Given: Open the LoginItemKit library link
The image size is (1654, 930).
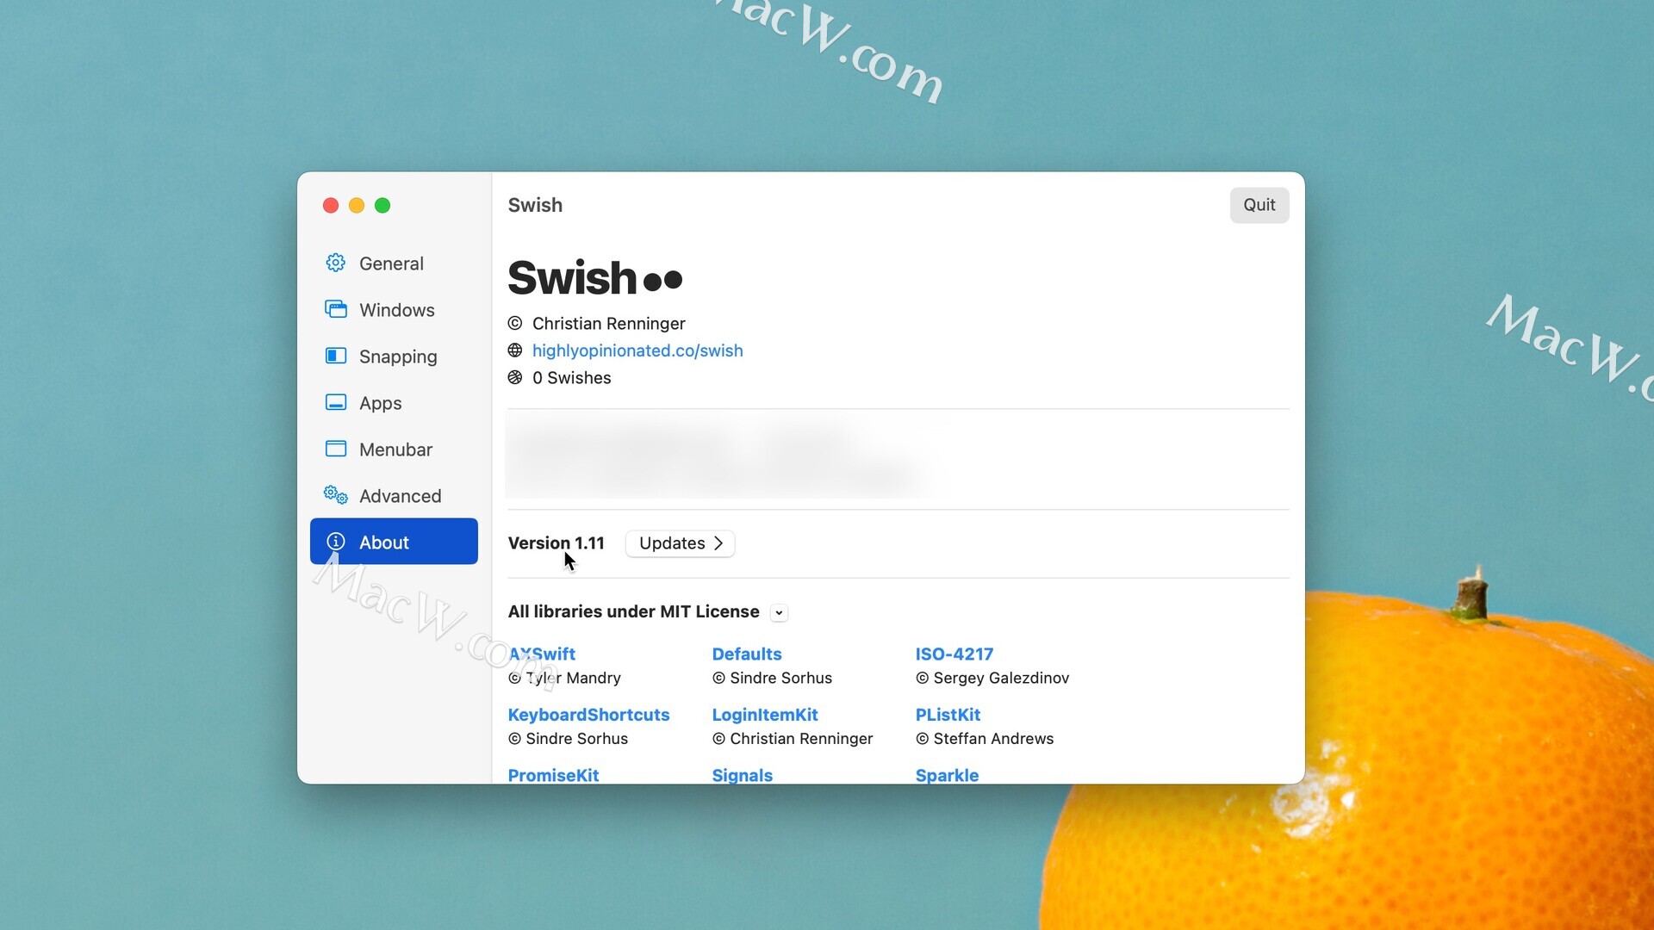Looking at the screenshot, I should pyautogui.click(x=765, y=715).
